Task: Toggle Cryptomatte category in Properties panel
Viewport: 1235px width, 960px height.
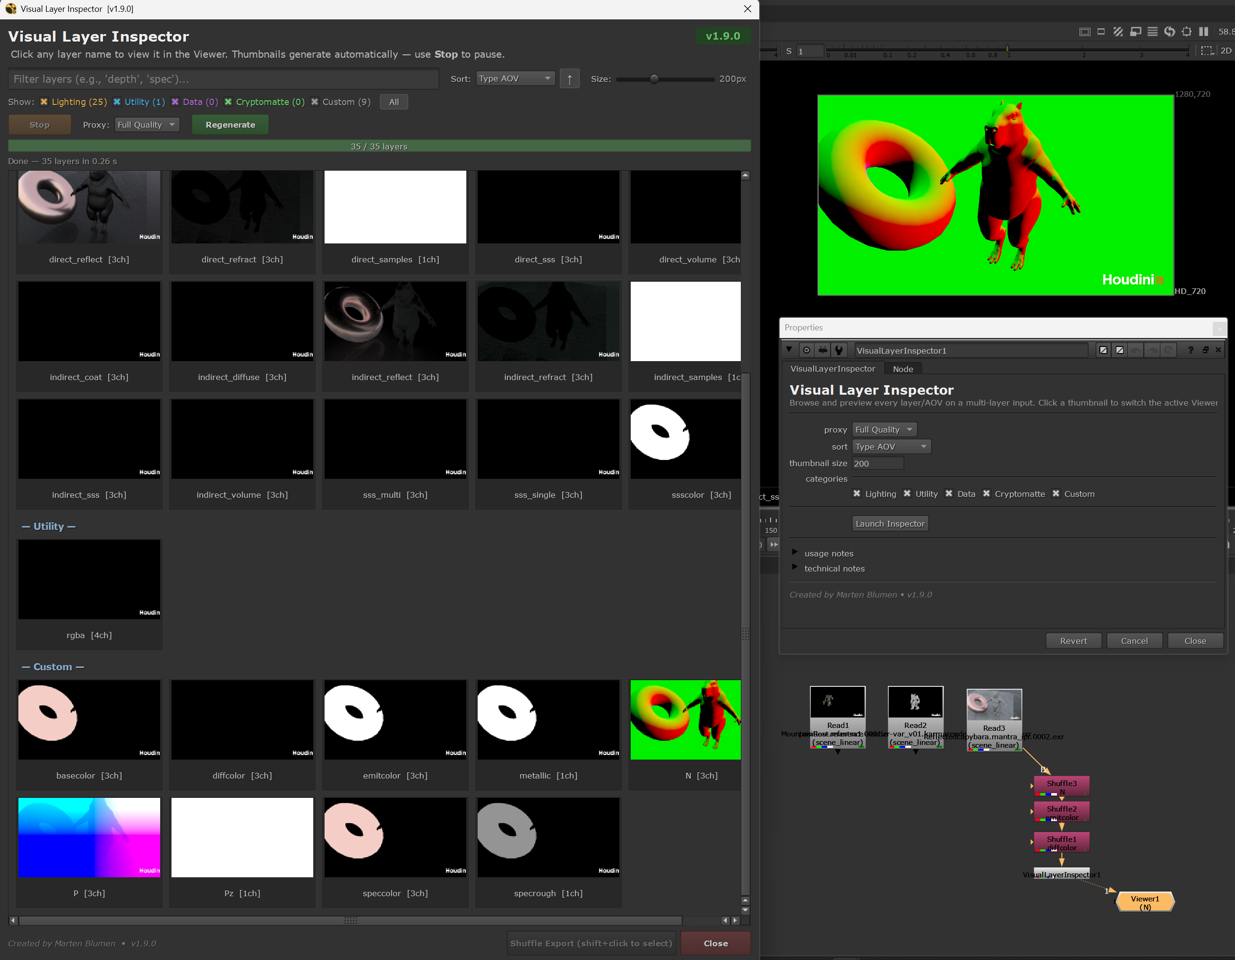Action: click(986, 493)
